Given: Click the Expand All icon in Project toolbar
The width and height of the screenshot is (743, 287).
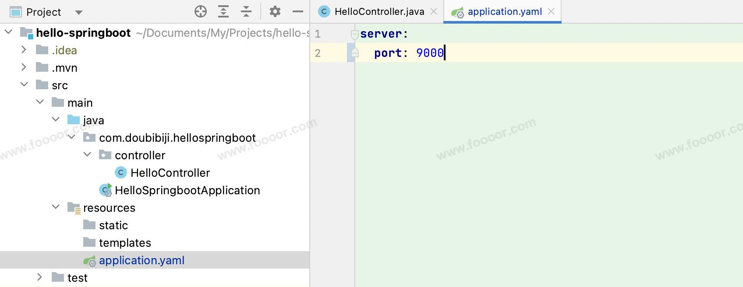Looking at the screenshot, I should pyautogui.click(x=223, y=12).
